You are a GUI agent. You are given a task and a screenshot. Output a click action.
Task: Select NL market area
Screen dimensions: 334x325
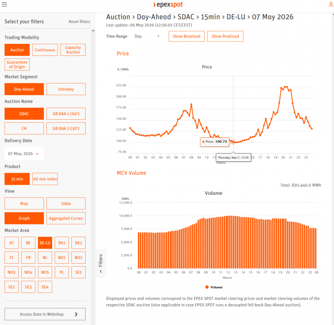point(45,257)
